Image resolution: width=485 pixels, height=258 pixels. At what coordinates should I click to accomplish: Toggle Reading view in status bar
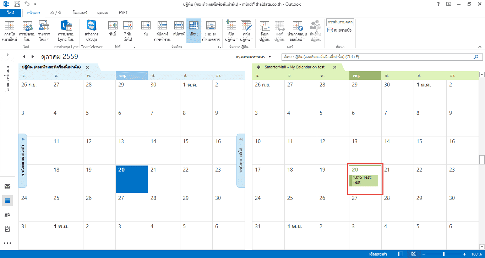(414, 254)
